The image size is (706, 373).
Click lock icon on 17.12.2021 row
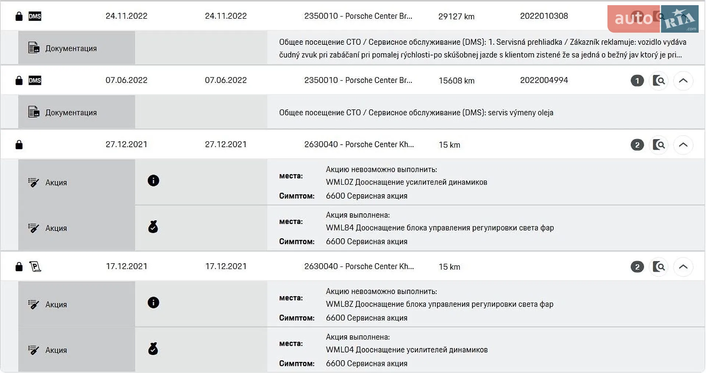click(19, 267)
